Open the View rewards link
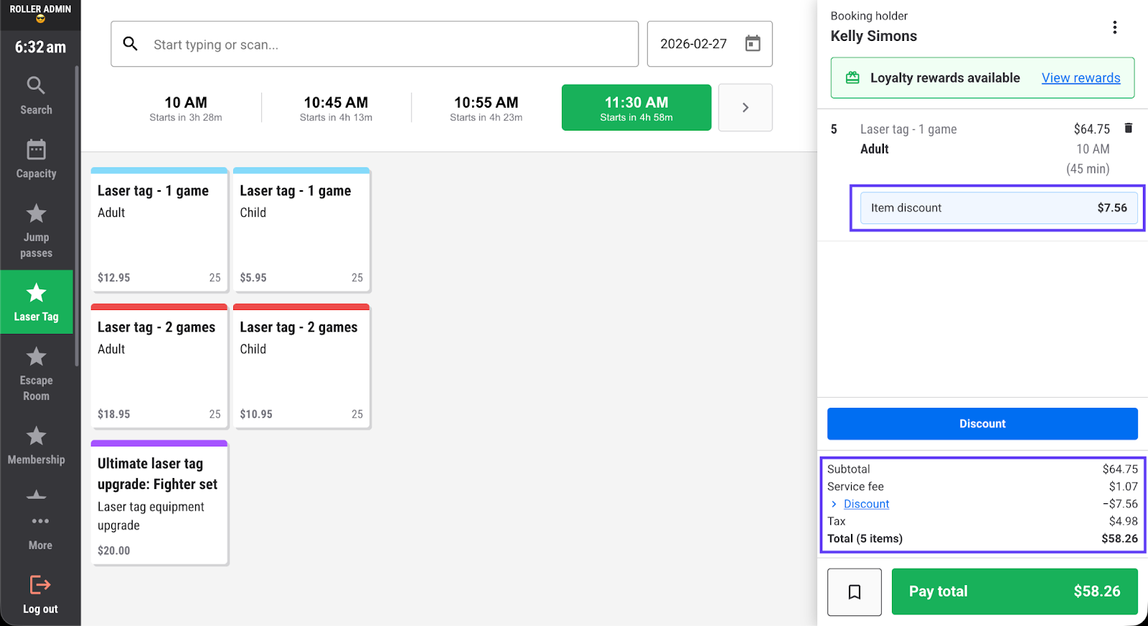1148x626 pixels. (1080, 78)
